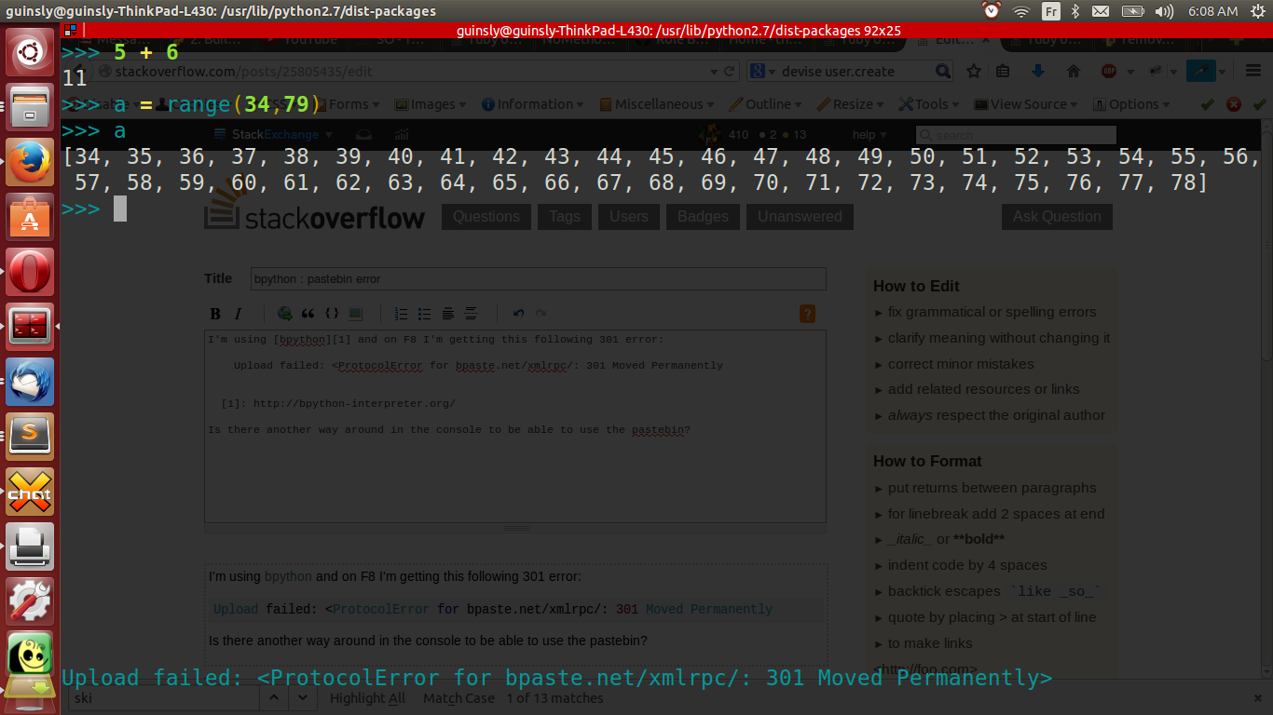The width and height of the screenshot is (1273, 715).
Task: Open Tags tab on Stack Overflow
Action: click(x=565, y=217)
